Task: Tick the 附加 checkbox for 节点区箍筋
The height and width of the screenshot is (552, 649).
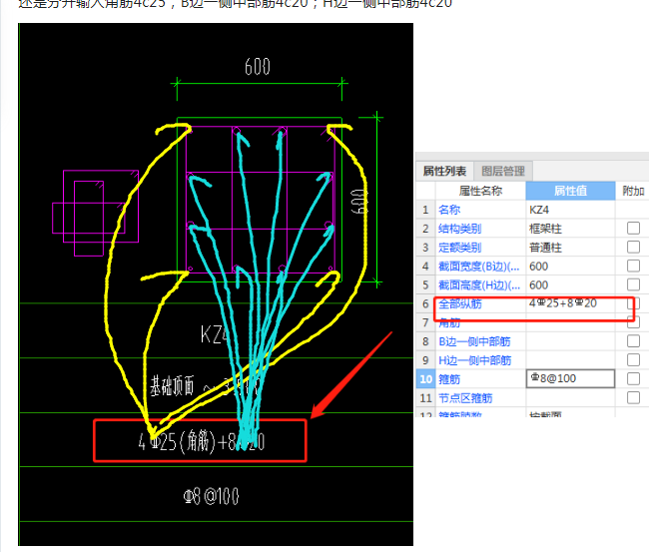Action: [x=633, y=397]
